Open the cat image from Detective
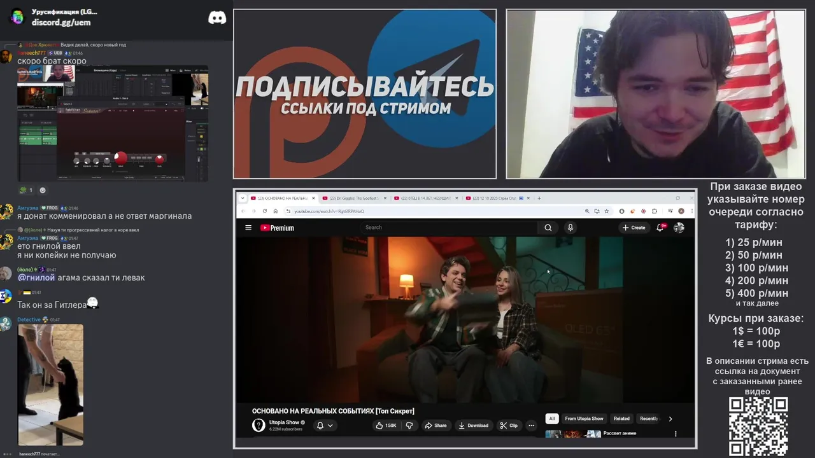 (x=50, y=385)
